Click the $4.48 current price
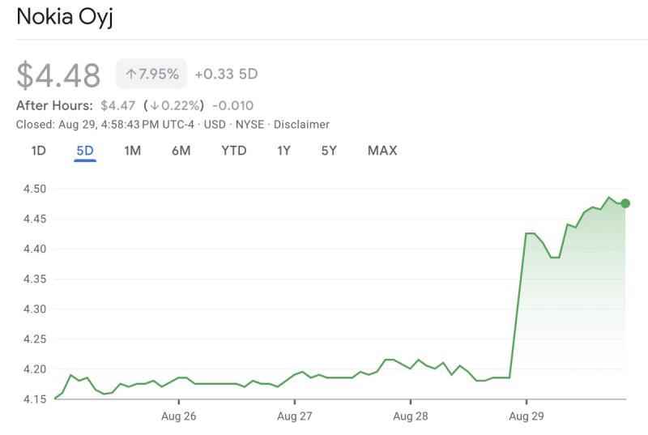The height and width of the screenshot is (435, 648). [x=58, y=75]
